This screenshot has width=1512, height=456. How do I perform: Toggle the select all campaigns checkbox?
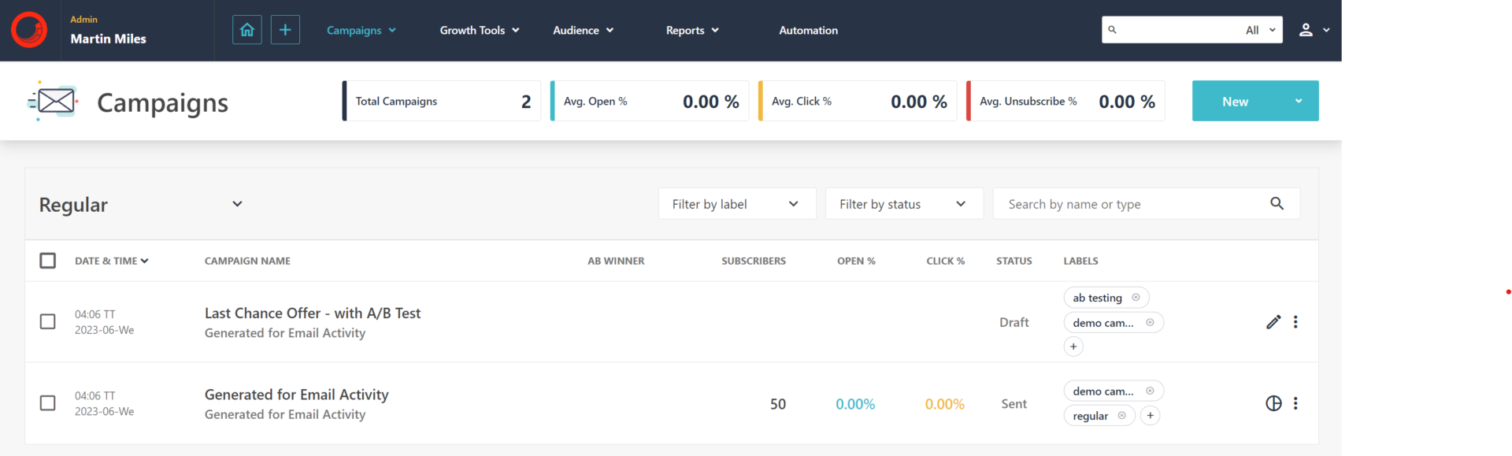point(48,261)
